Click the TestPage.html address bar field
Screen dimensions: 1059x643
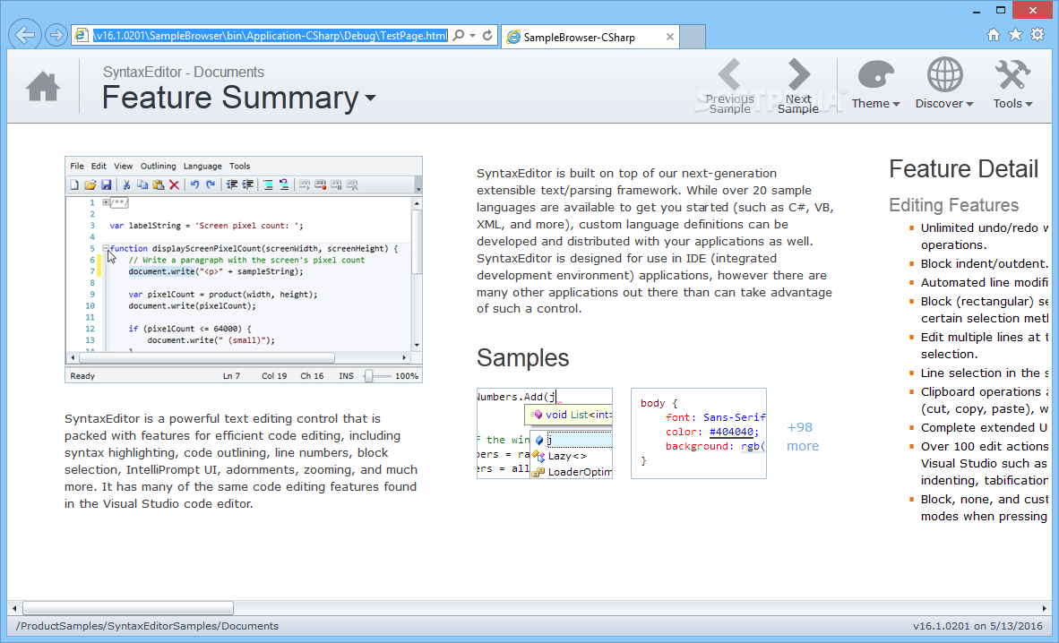coord(271,35)
